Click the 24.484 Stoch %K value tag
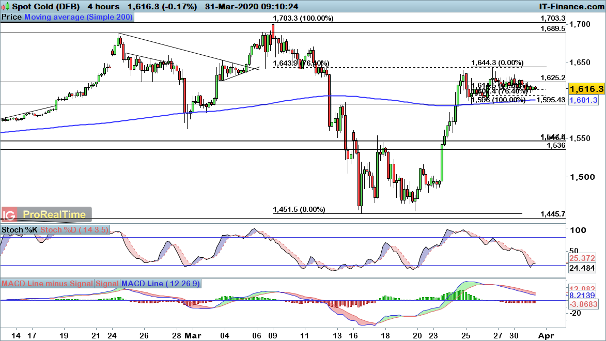The width and height of the screenshot is (606, 341). coord(582,268)
